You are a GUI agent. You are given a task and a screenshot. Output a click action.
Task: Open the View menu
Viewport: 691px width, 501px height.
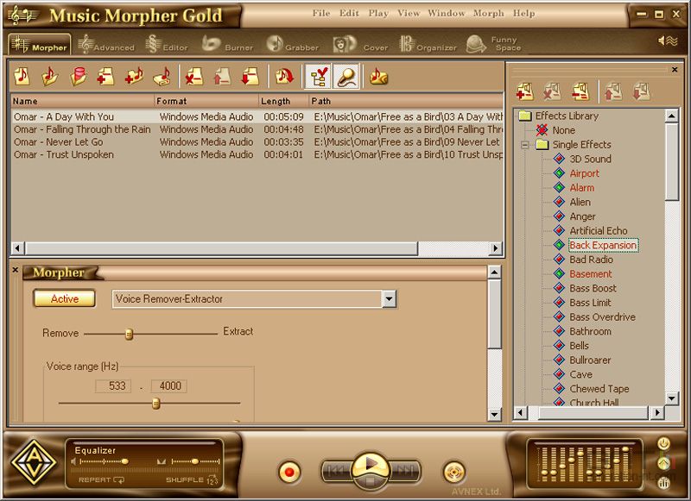(x=409, y=13)
